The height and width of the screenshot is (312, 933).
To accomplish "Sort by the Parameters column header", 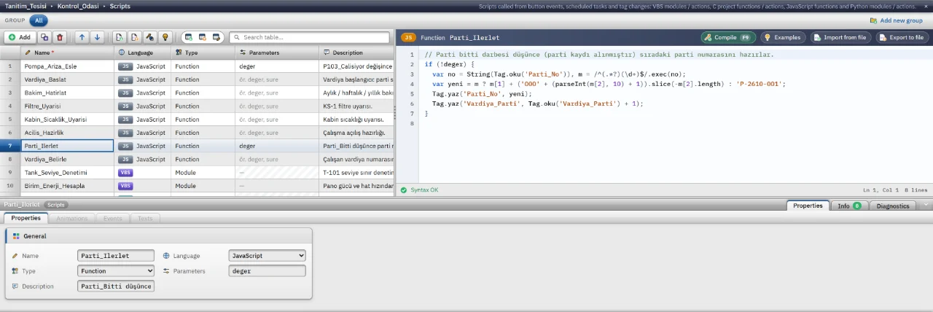I will coord(277,52).
